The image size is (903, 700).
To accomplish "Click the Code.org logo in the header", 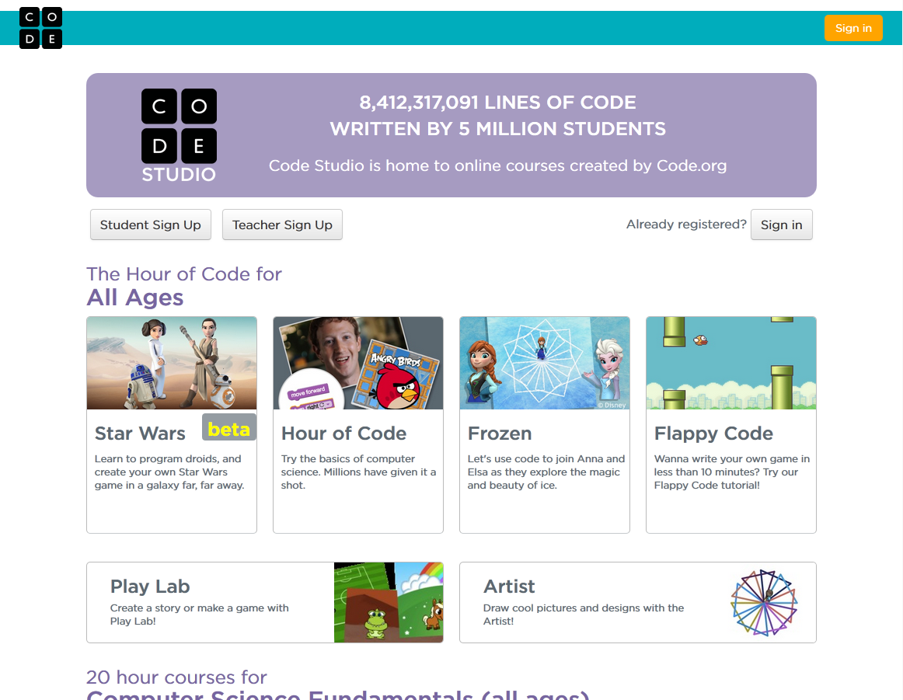I will point(40,28).
